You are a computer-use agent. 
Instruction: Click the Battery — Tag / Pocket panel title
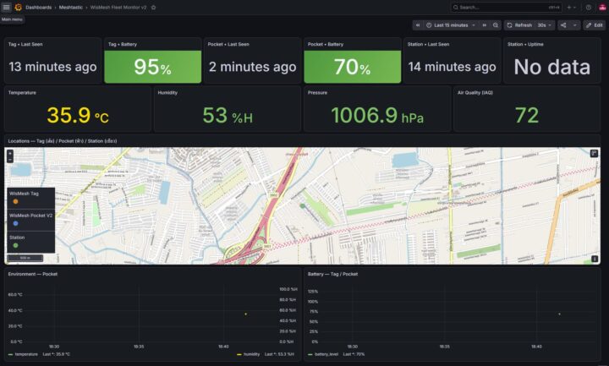coord(332,274)
